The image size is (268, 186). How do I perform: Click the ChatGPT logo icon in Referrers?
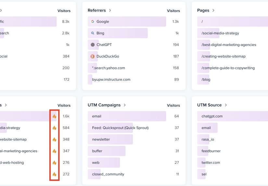[x=93, y=45]
